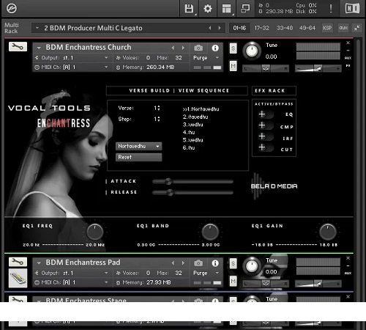
Task: Open the save/load disk icon menu
Action: point(189,9)
